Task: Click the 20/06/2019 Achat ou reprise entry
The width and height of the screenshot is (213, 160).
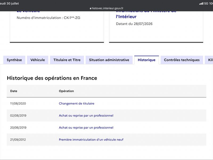Action: click(x=86, y=127)
